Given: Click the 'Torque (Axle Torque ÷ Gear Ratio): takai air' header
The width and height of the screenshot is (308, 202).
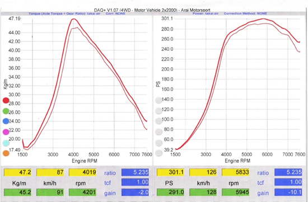Looking at the screenshot, I should tap(64, 13).
